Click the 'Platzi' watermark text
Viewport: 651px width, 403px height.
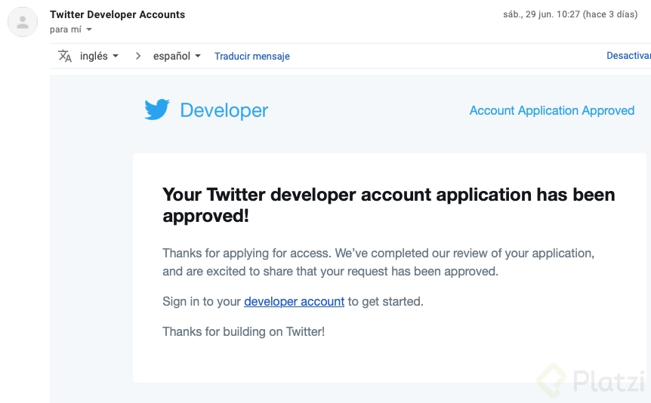[609, 380]
